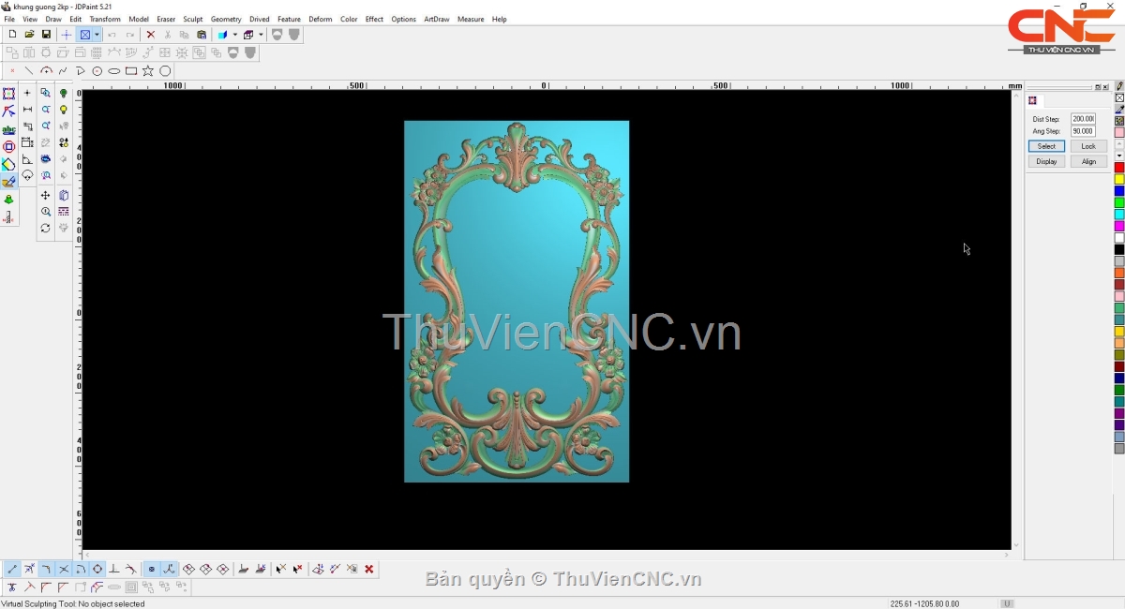The height and width of the screenshot is (609, 1125).
Task: Open the Sculpt menu
Action: pyautogui.click(x=192, y=19)
